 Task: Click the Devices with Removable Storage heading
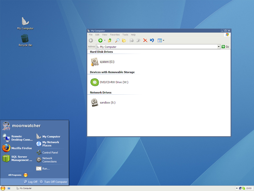pyautogui.click(x=112, y=72)
